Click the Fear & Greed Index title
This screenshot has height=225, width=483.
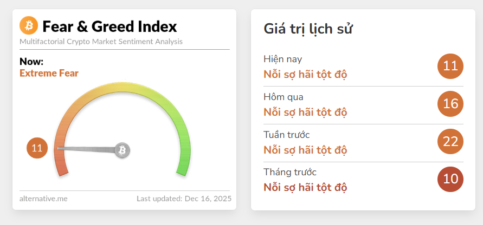(110, 26)
